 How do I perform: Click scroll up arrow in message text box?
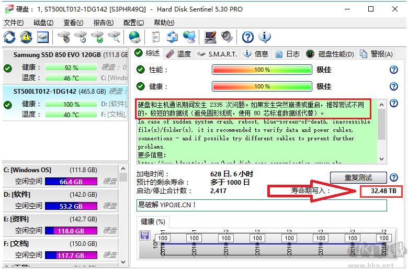(381, 105)
